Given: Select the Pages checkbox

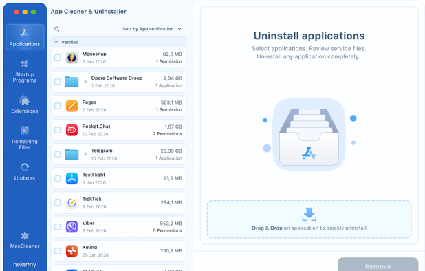Looking at the screenshot, I should [58, 106].
